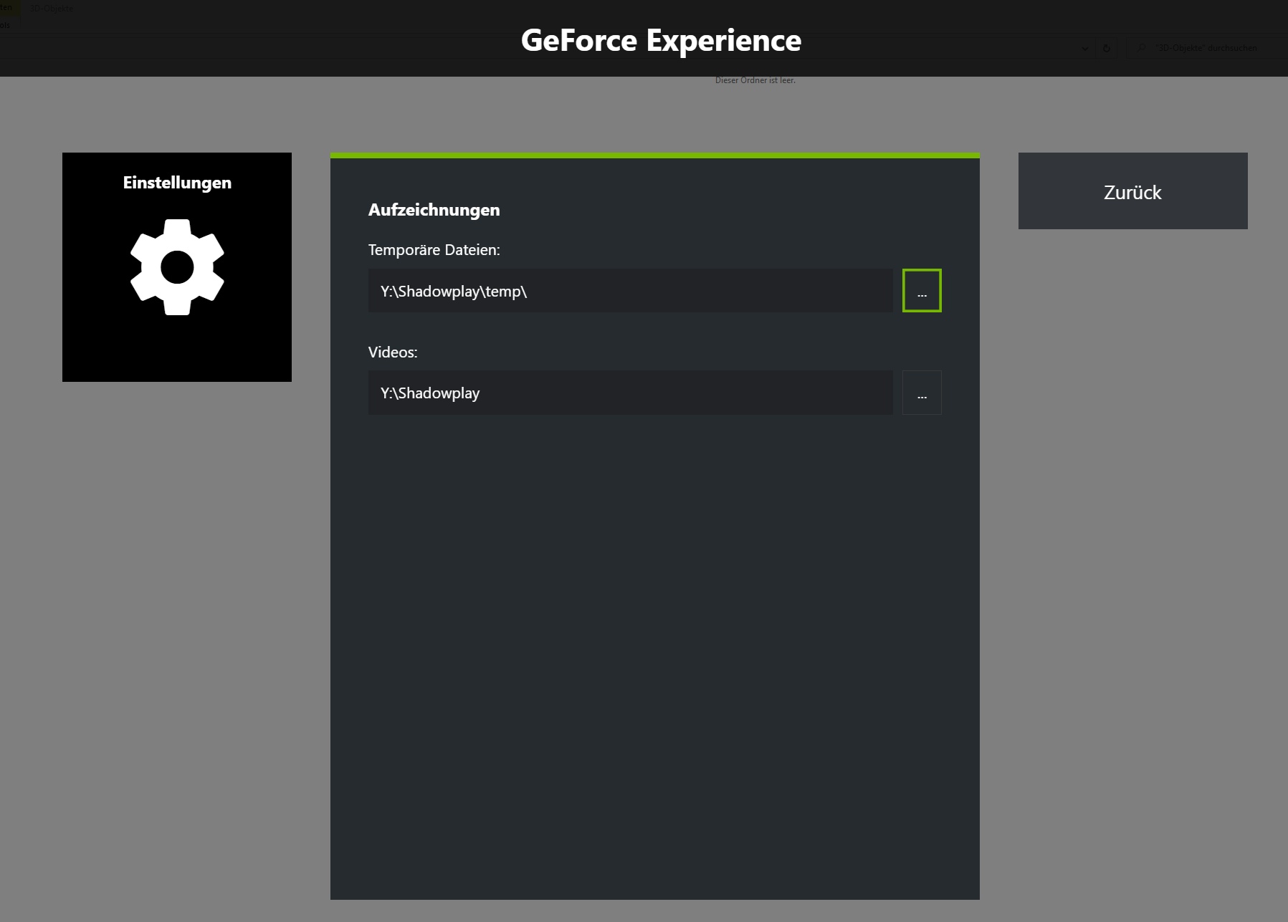Open address dropdown in background Explorer window

tap(1084, 48)
